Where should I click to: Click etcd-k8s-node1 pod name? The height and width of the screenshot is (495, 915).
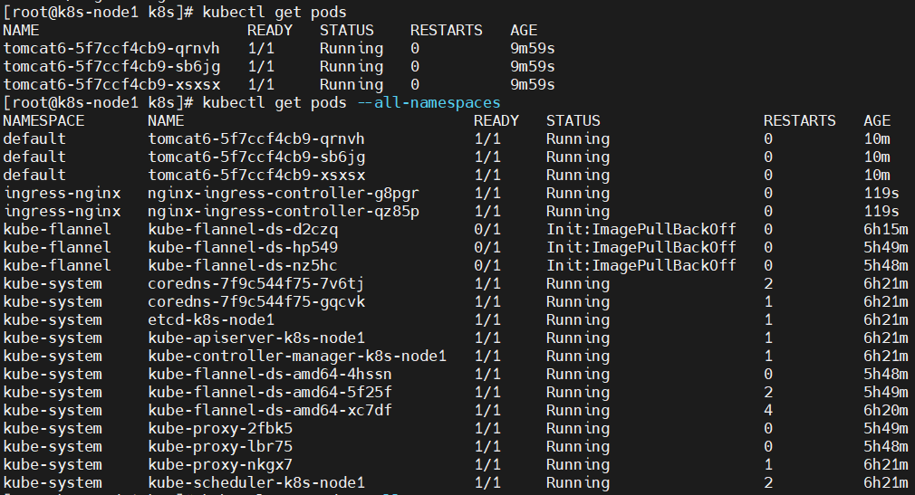coord(211,319)
